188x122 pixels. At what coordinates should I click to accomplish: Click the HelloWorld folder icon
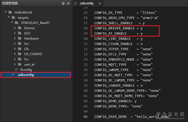pos(10,12)
